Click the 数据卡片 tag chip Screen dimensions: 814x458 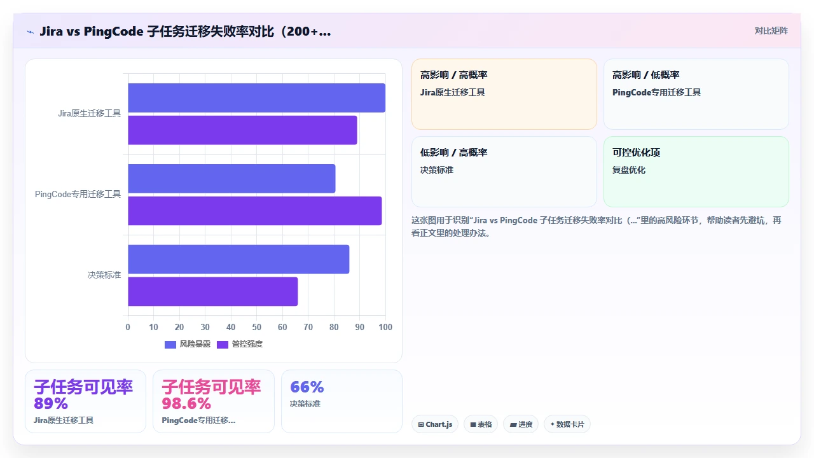click(567, 424)
